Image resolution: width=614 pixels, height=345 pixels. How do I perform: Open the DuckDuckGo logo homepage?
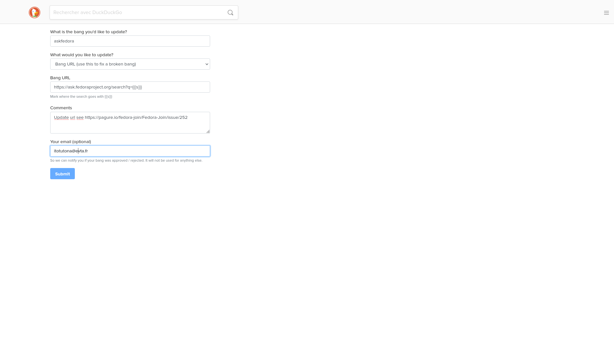pos(35,12)
